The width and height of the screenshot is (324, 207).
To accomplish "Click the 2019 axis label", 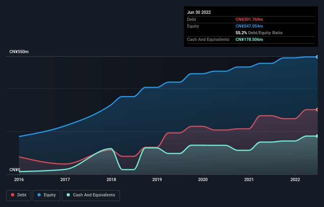I will (157, 179).
